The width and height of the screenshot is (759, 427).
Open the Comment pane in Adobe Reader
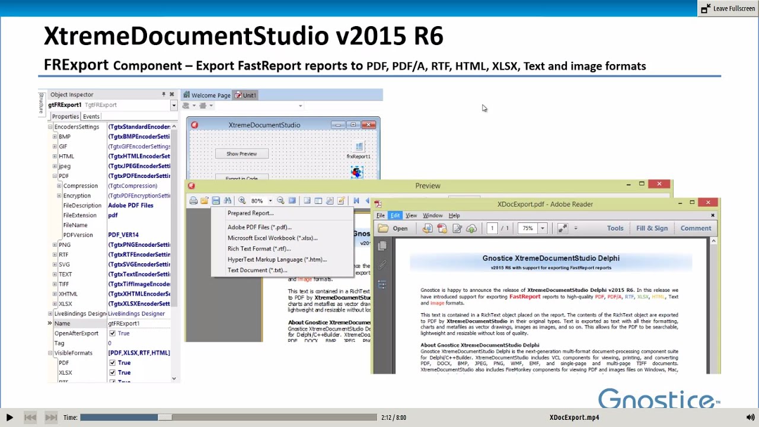point(696,228)
